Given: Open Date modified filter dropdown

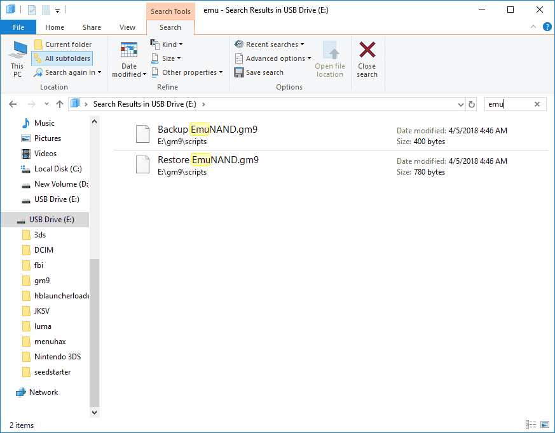Looking at the screenshot, I should point(129,59).
